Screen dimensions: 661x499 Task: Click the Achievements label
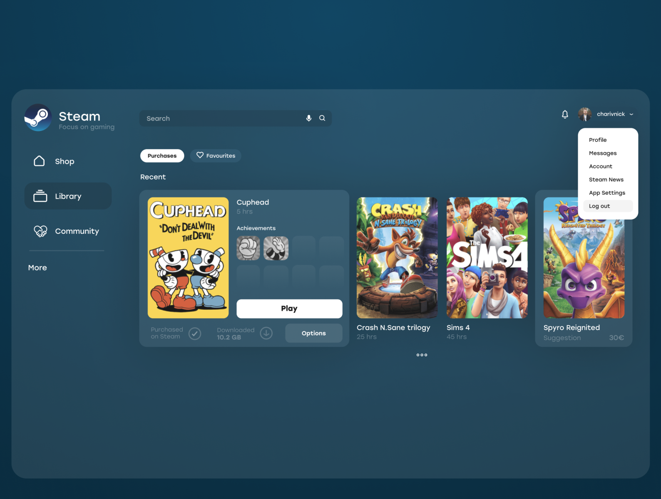256,228
